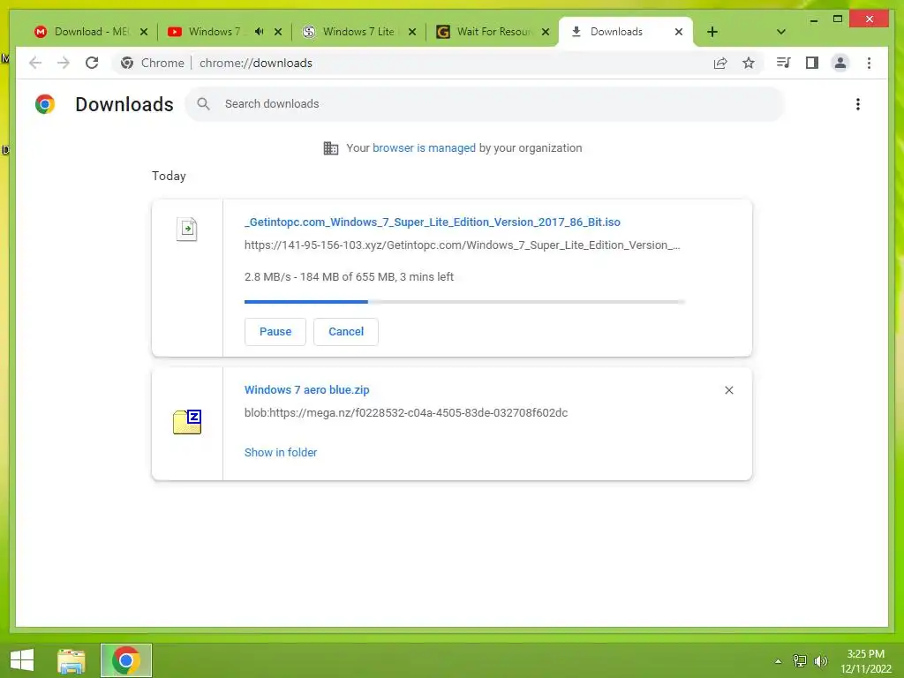Open the browser is managed link
Viewport: 904px width, 678px height.
pyautogui.click(x=424, y=148)
